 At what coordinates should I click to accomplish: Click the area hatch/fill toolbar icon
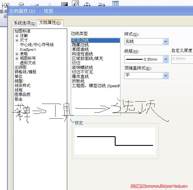(64, 4)
